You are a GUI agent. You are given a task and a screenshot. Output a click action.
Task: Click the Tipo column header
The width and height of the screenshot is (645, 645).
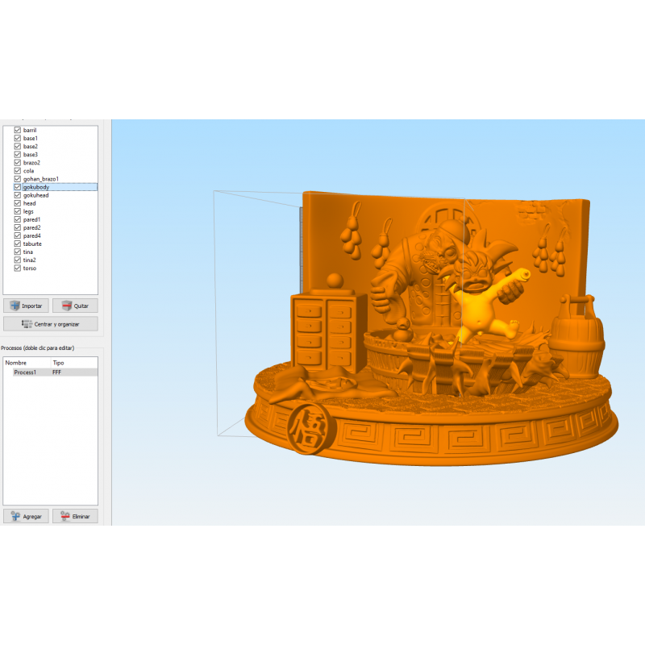coord(58,364)
